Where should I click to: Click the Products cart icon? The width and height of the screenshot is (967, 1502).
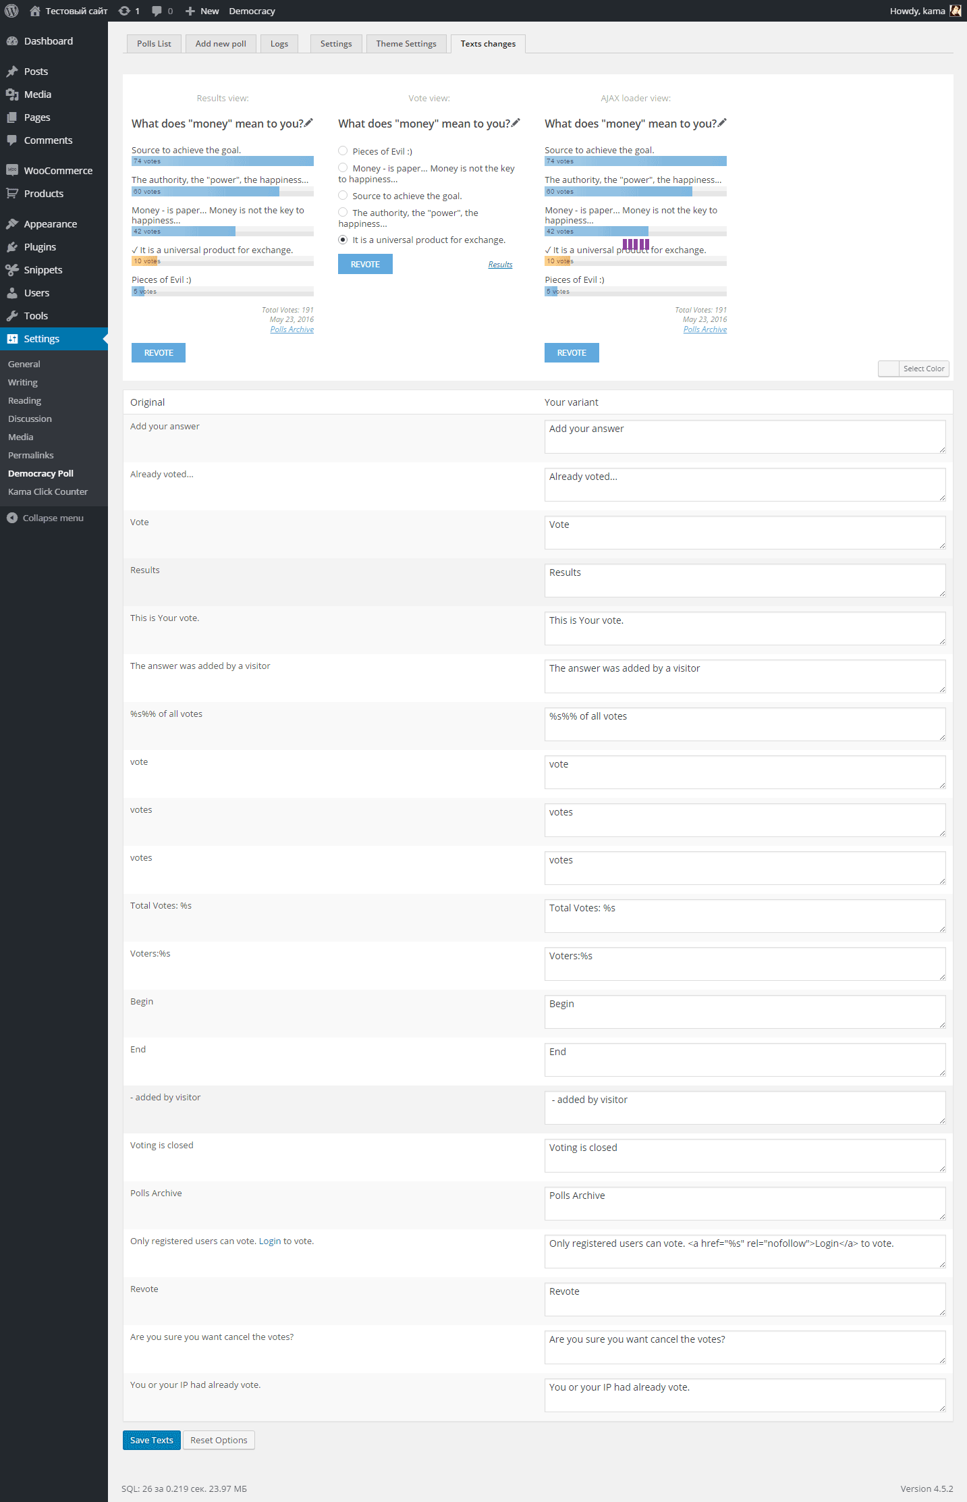click(x=12, y=194)
